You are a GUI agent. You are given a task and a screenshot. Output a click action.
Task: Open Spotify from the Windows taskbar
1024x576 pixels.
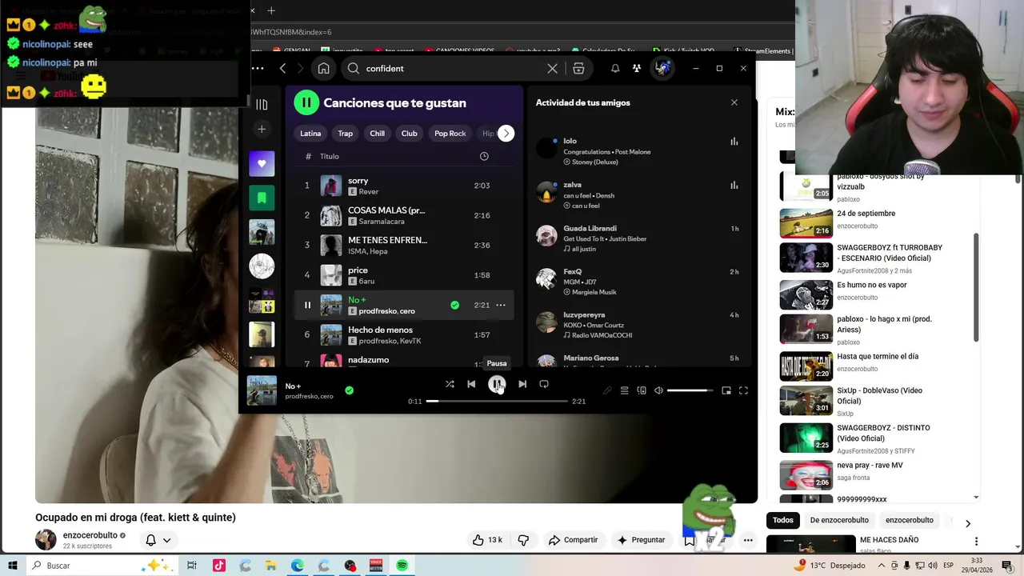(x=402, y=566)
